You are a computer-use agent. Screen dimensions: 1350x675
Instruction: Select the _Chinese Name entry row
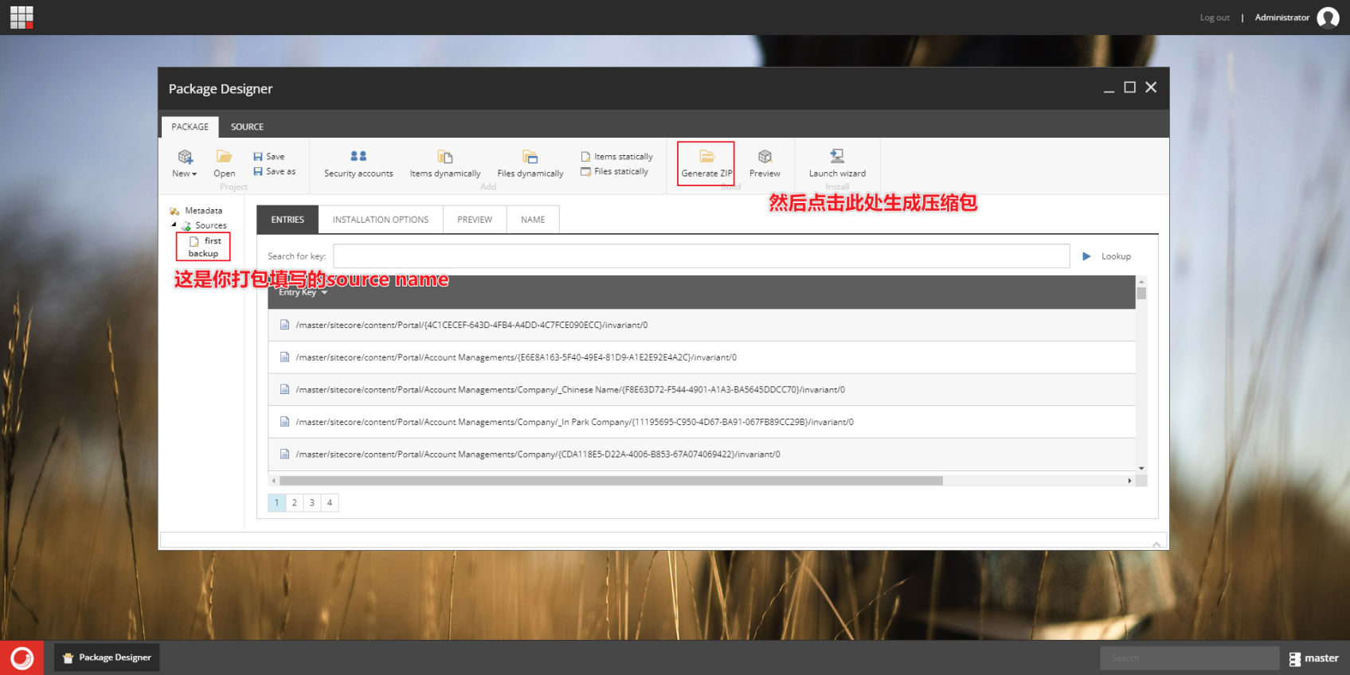click(x=702, y=390)
